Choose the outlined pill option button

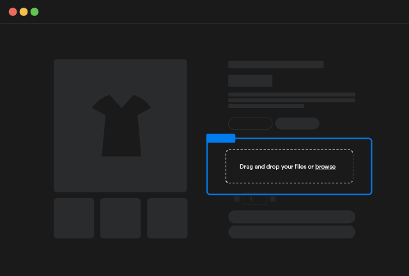[250, 123]
